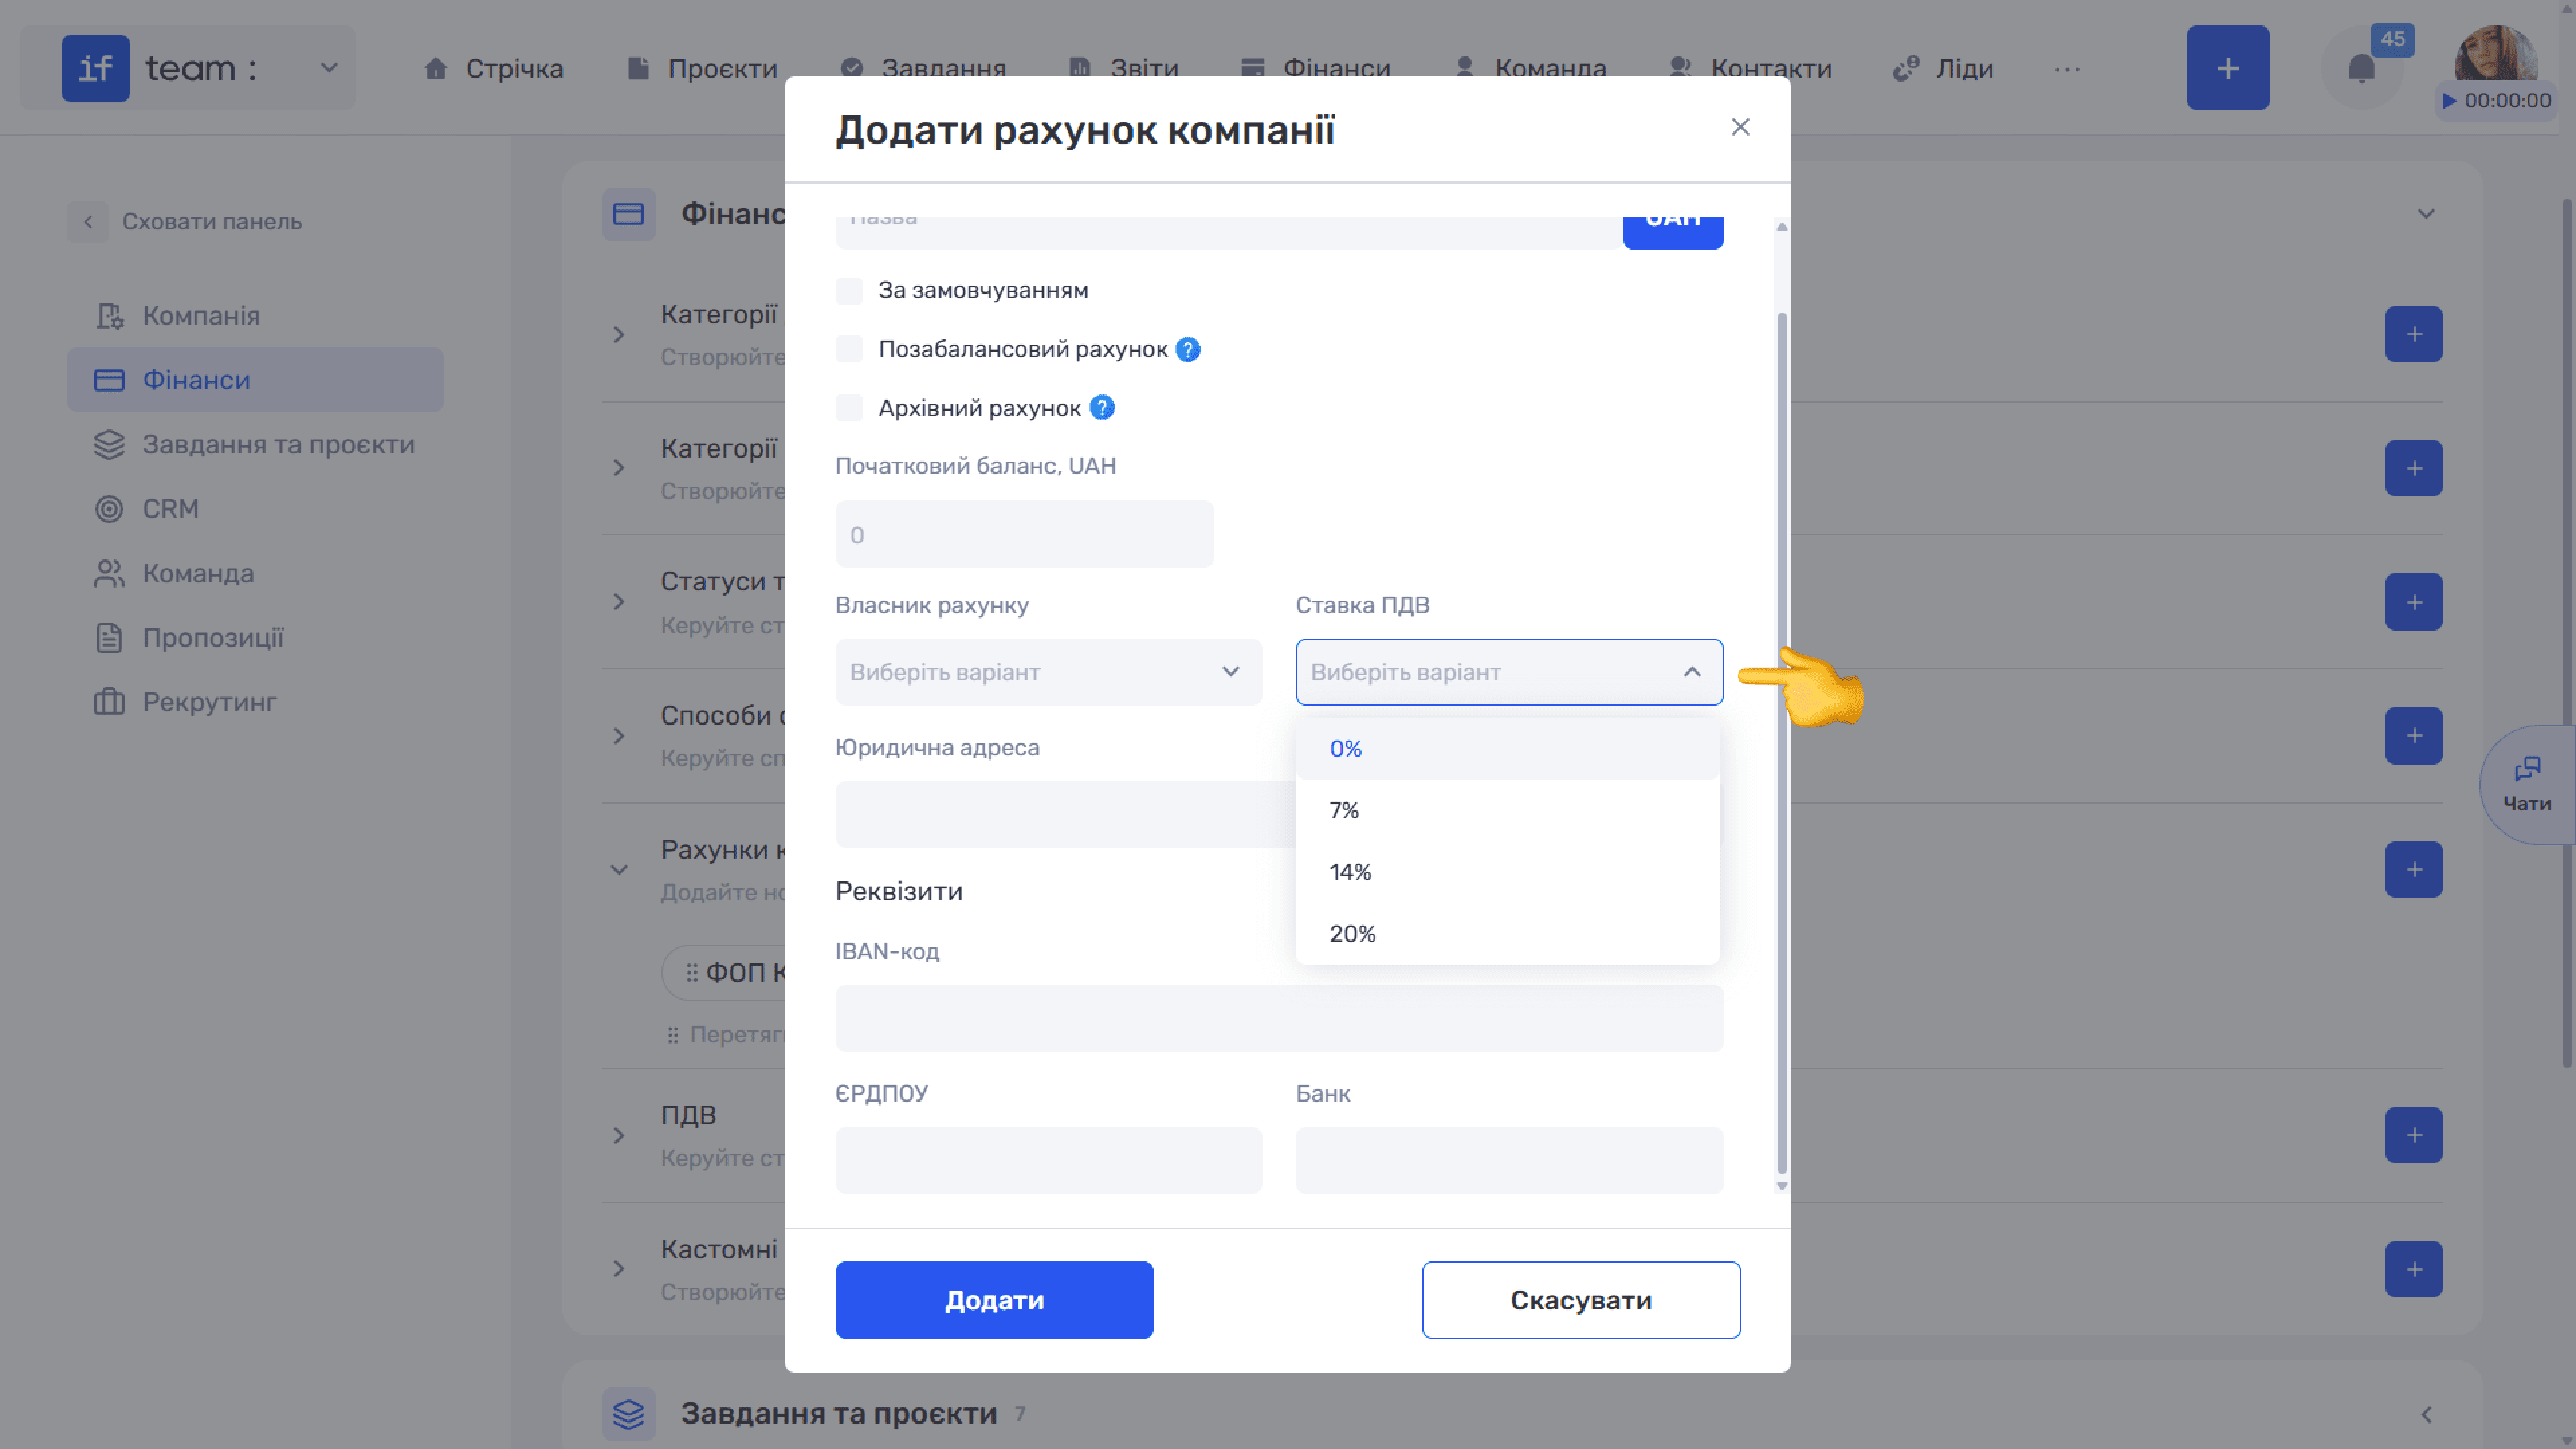Click the Додати button

pos(994,1300)
